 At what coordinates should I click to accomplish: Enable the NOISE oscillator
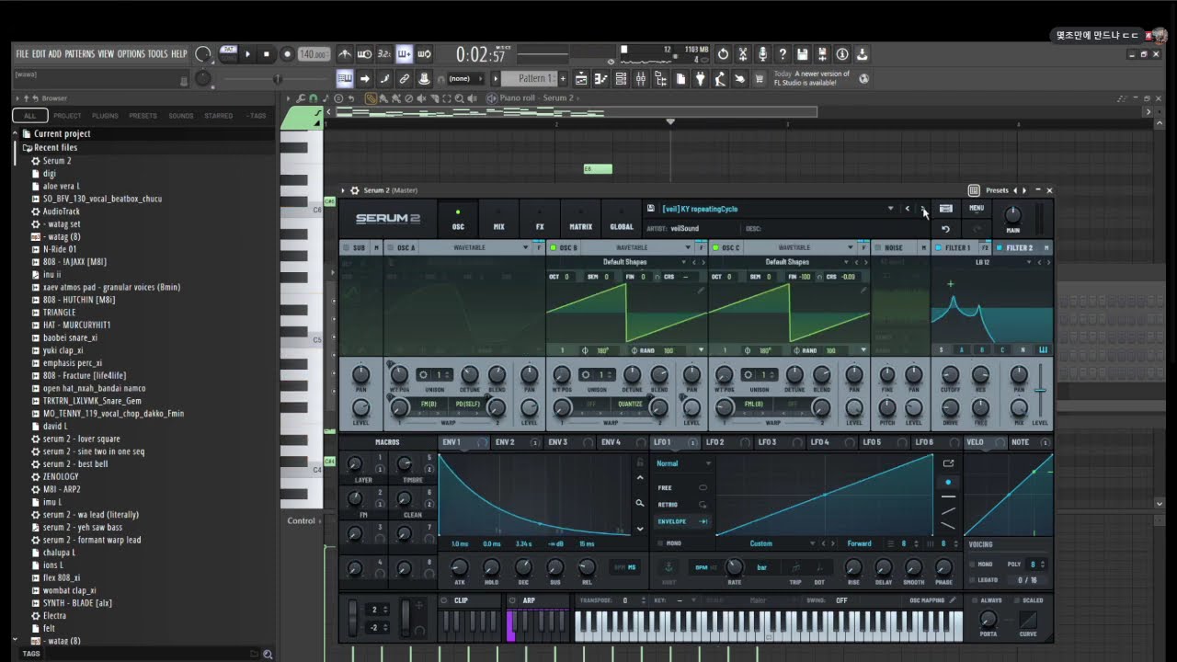(x=879, y=247)
